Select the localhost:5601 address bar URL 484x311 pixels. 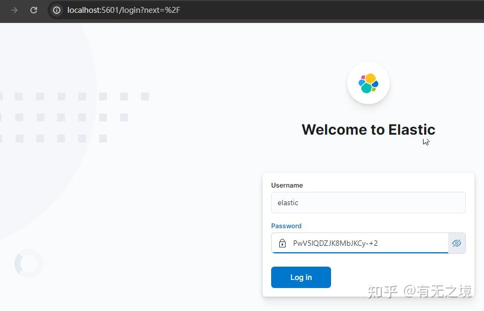pos(124,10)
